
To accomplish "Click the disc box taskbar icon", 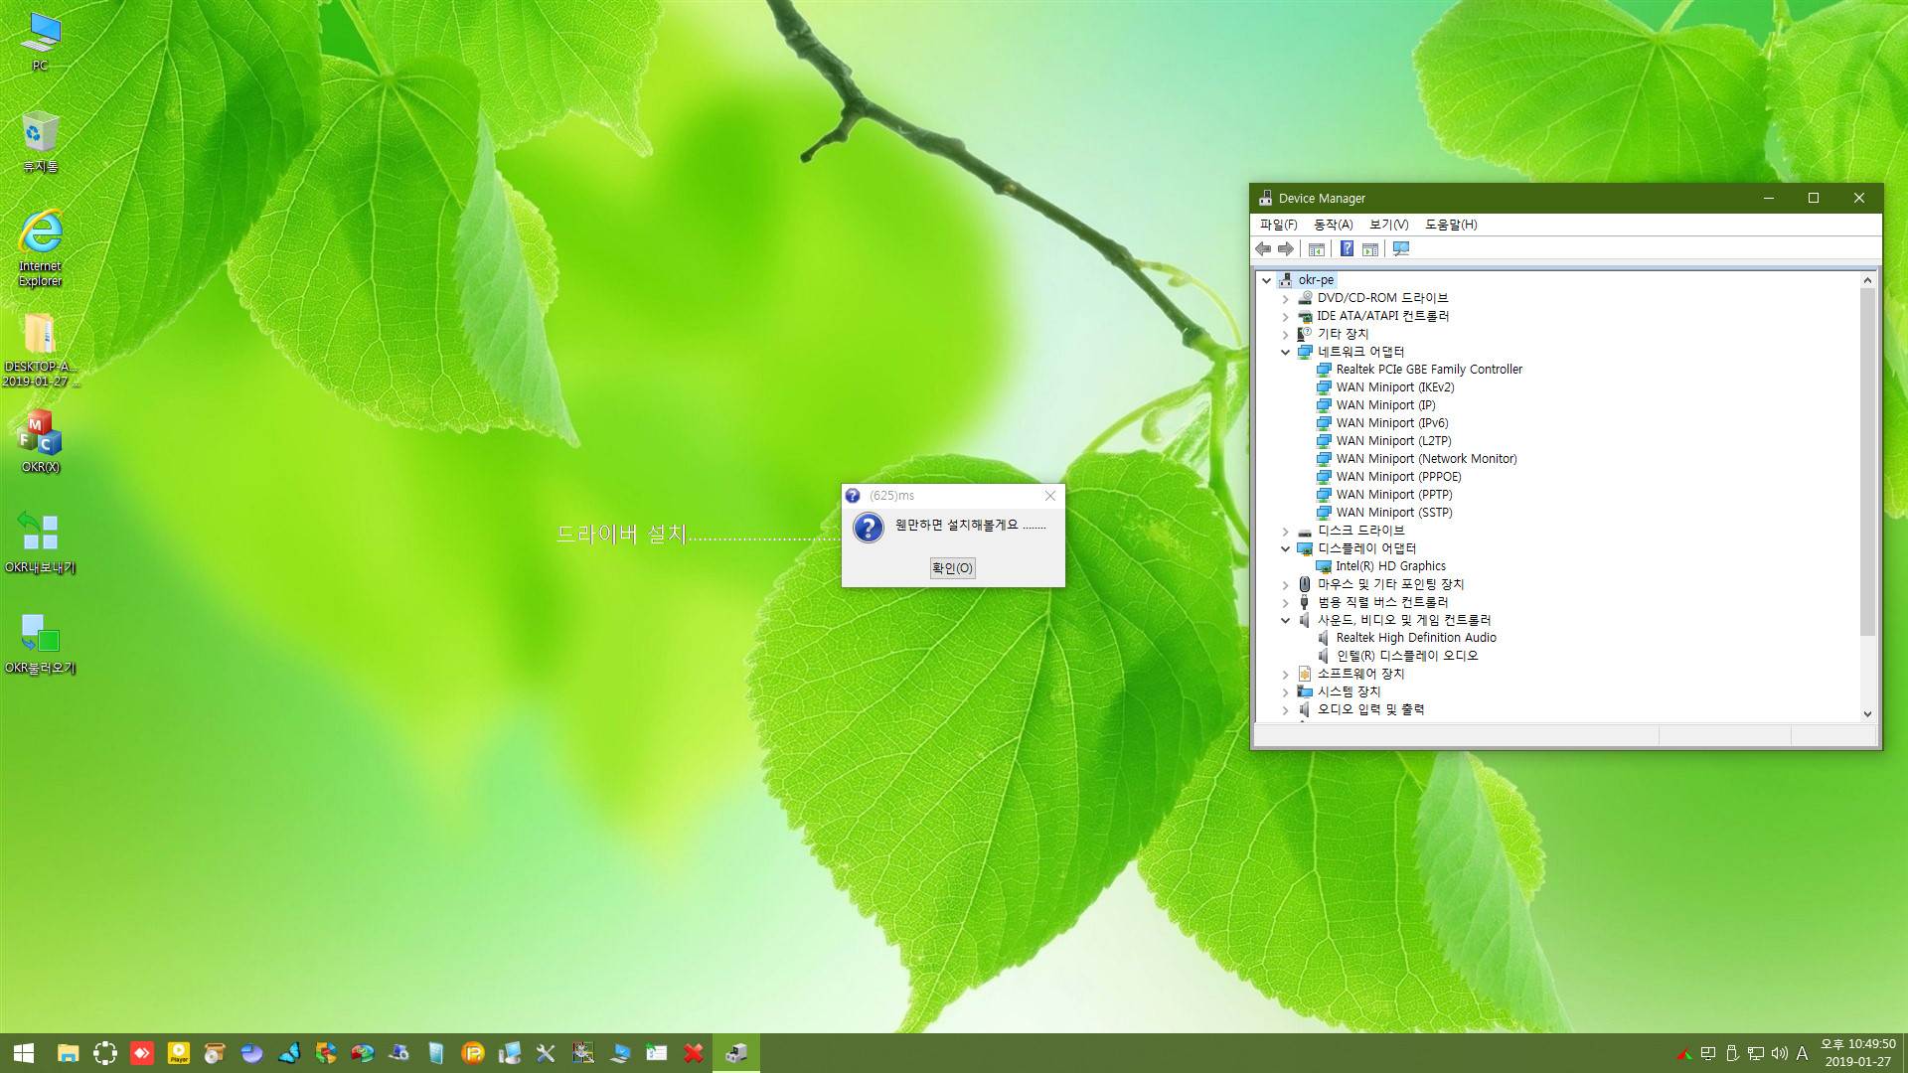I will tap(215, 1053).
